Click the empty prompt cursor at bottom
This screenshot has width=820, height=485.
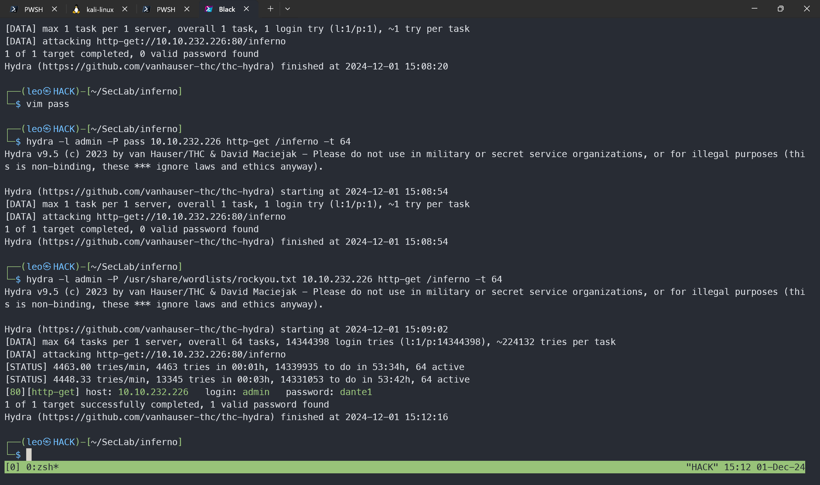pos(29,454)
